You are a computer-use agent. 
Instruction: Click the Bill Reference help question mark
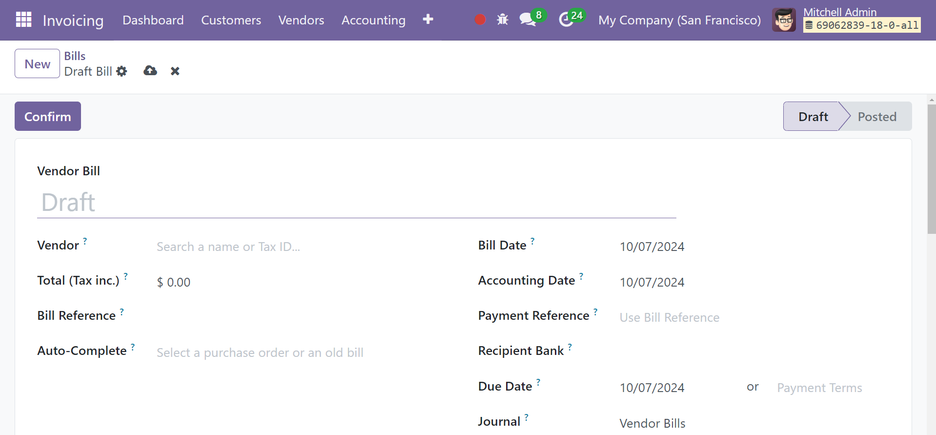coord(122,311)
